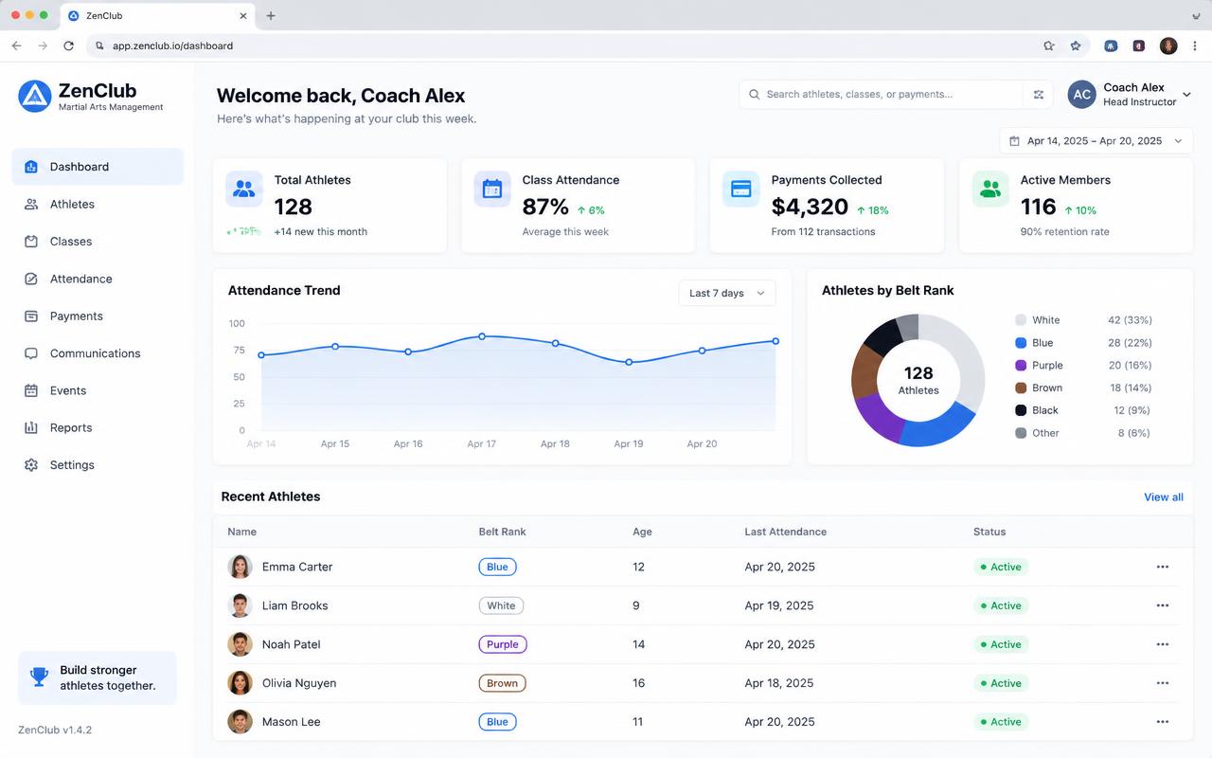Click the Active Members card icon
Screen dimensions: 1212x758
click(990, 189)
